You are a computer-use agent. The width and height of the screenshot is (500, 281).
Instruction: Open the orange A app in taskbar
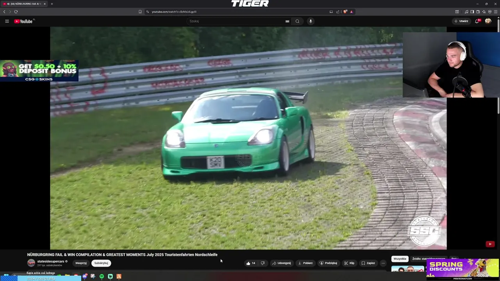pyautogui.click(x=119, y=276)
